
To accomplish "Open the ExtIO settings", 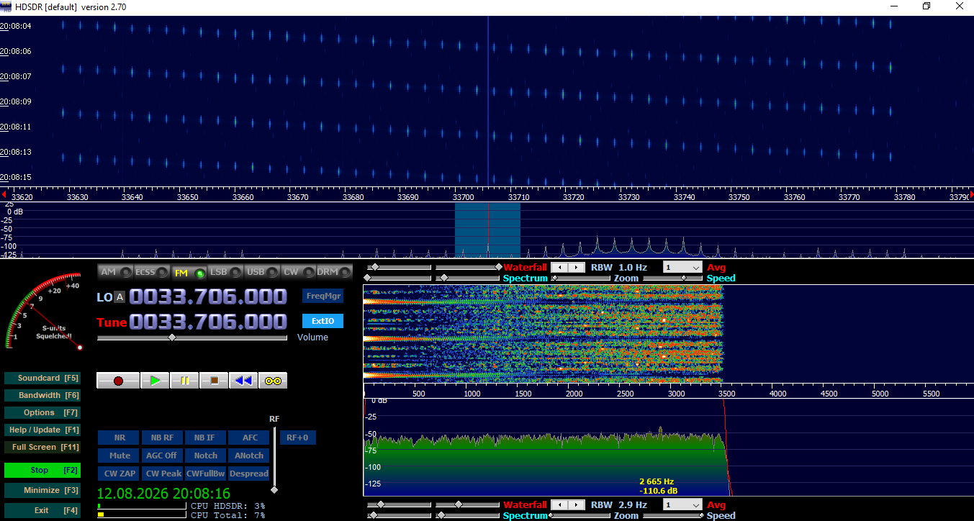I will (323, 321).
